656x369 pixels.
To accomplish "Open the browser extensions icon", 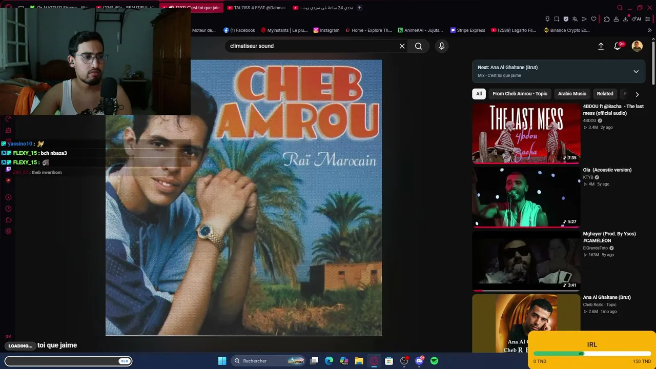I will point(607,19).
